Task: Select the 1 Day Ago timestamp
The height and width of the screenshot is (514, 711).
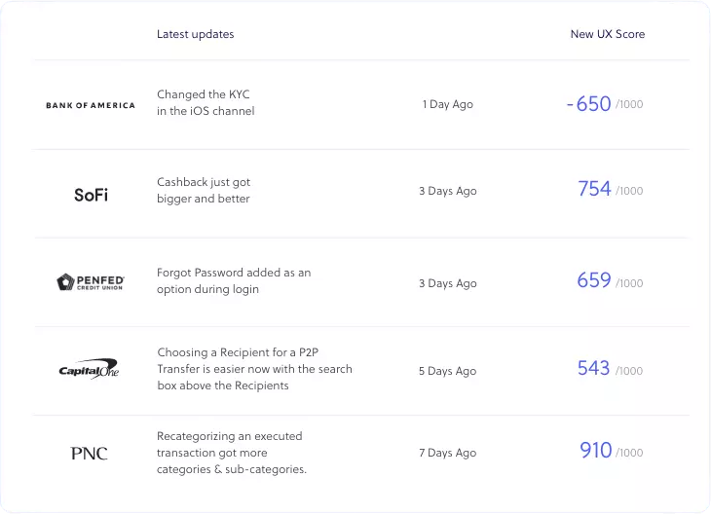Action: click(x=448, y=104)
